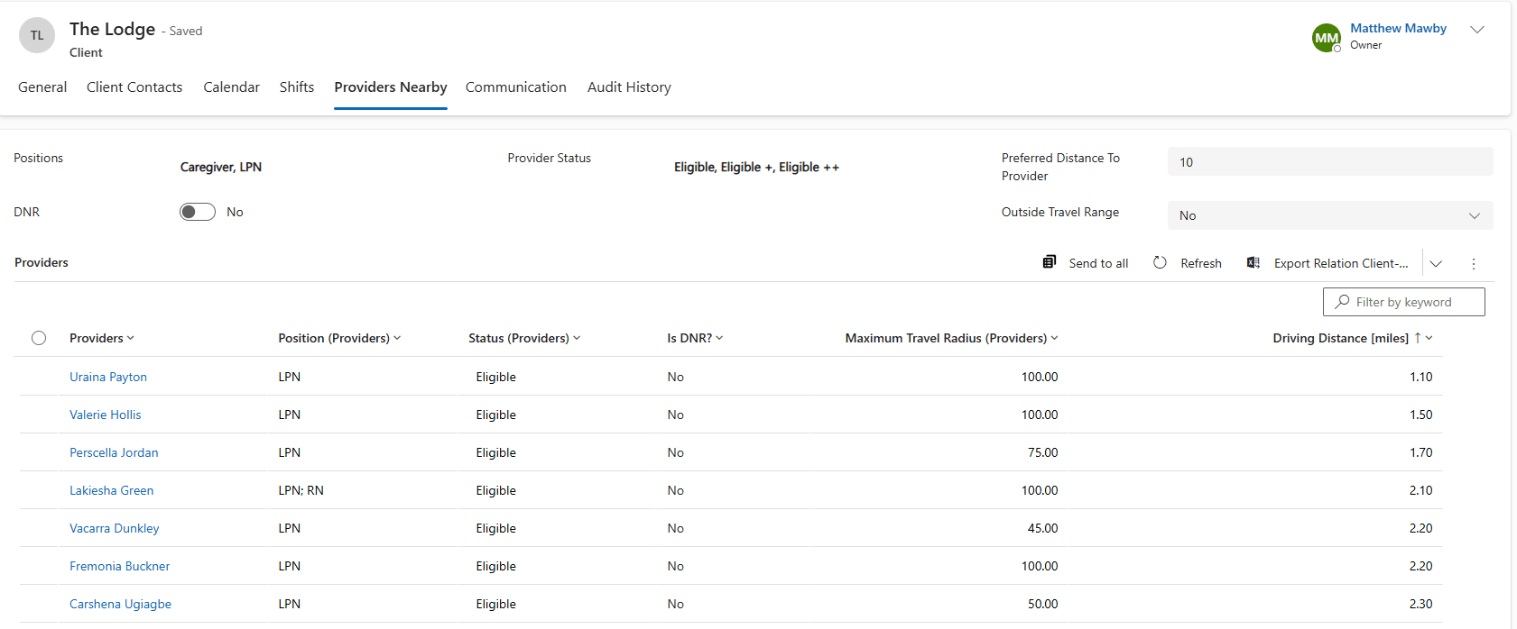Screen dimensions: 1517x629
Task: Open provider Valerie Hollis
Action: pos(106,415)
